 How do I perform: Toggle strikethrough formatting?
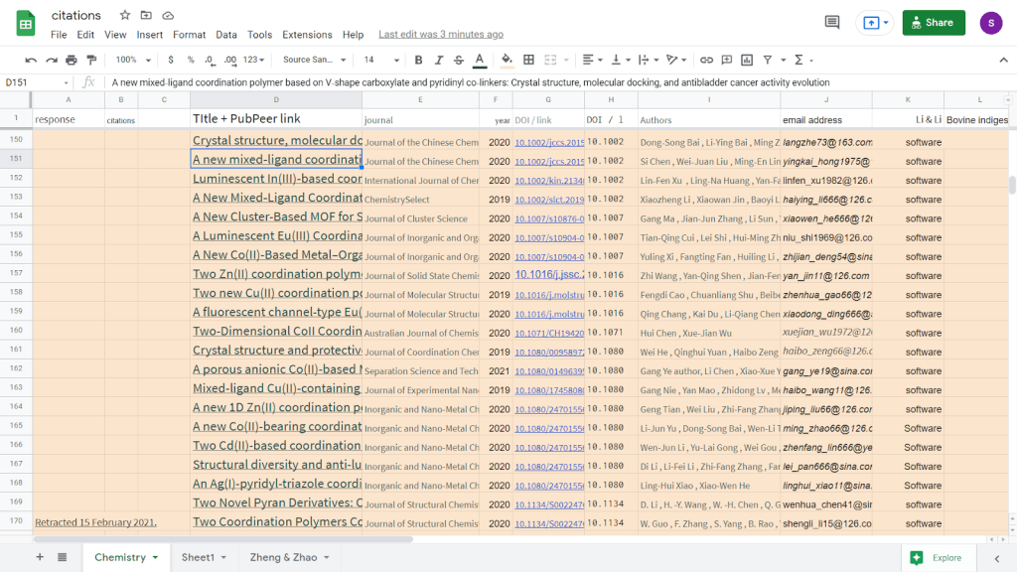tap(458, 60)
